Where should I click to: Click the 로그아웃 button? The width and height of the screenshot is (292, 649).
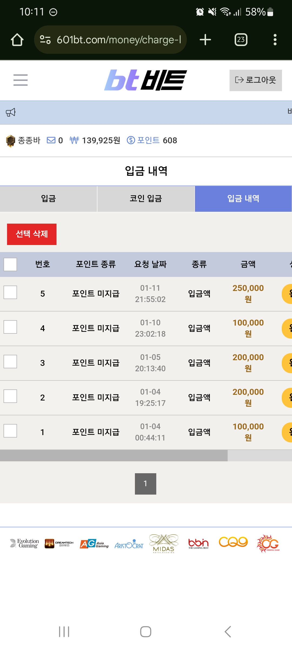pyautogui.click(x=256, y=80)
